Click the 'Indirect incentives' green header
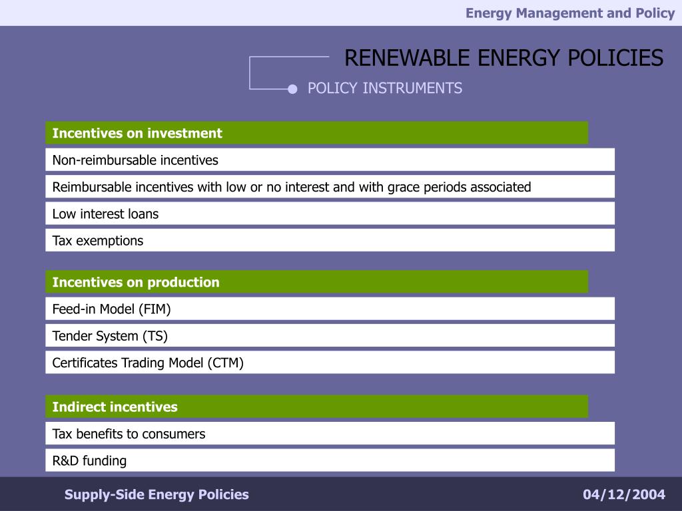The width and height of the screenshot is (682, 511). pyautogui.click(x=316, y=407)
